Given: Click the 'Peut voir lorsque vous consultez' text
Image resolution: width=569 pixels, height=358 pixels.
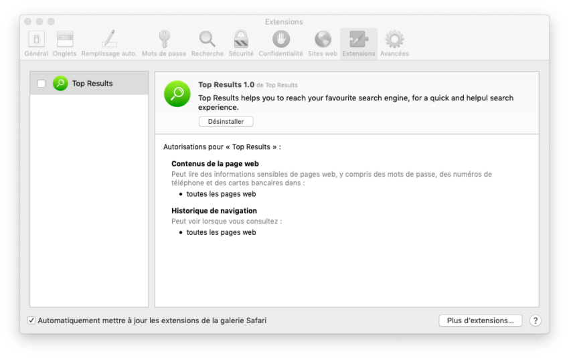Looking at the screenshot, I should [226, 221].
